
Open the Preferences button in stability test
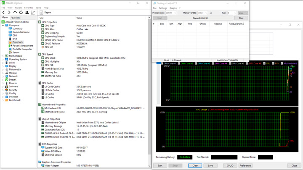coord(245,165)
